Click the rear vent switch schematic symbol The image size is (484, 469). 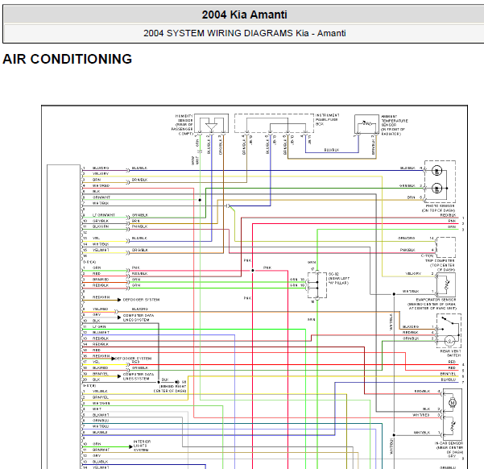click(449, 331)
